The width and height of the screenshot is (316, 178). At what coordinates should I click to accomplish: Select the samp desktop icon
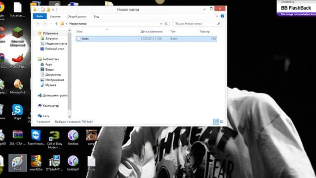pos(91,137)
